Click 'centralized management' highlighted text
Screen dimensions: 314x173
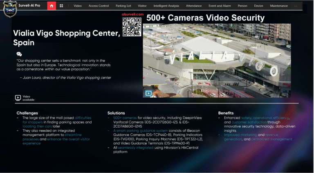point(271,139)
